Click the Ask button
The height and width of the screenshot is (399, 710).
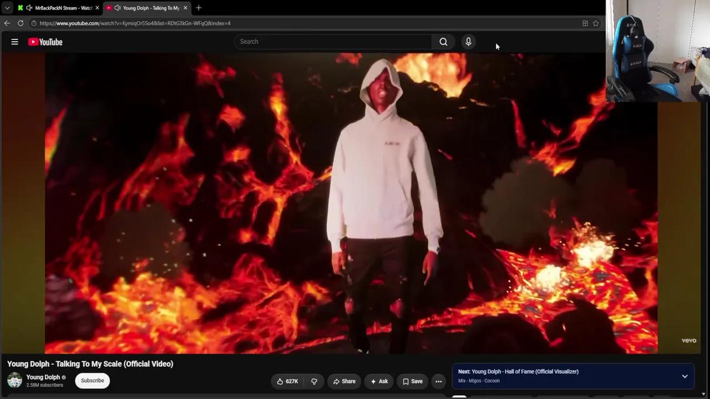click(379, 381)
